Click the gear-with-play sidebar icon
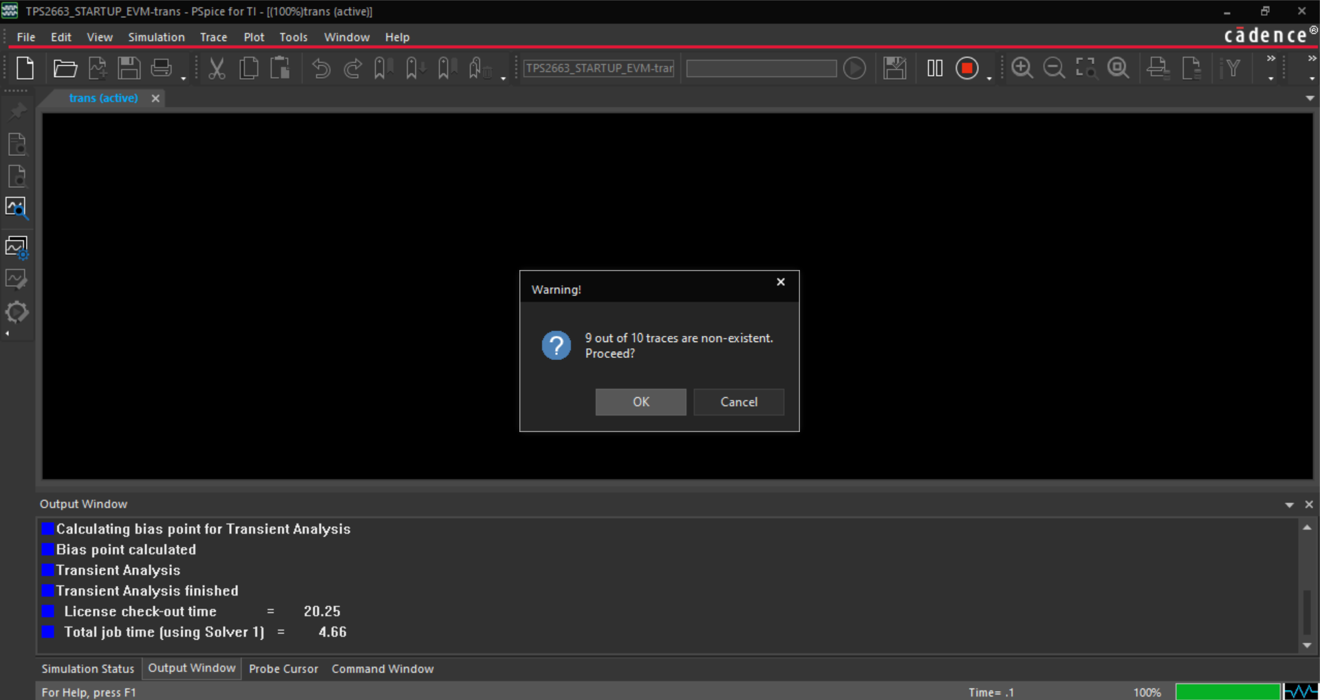Image resolution: width=1320 pixels, height=700 pixels. coord(17,313)
